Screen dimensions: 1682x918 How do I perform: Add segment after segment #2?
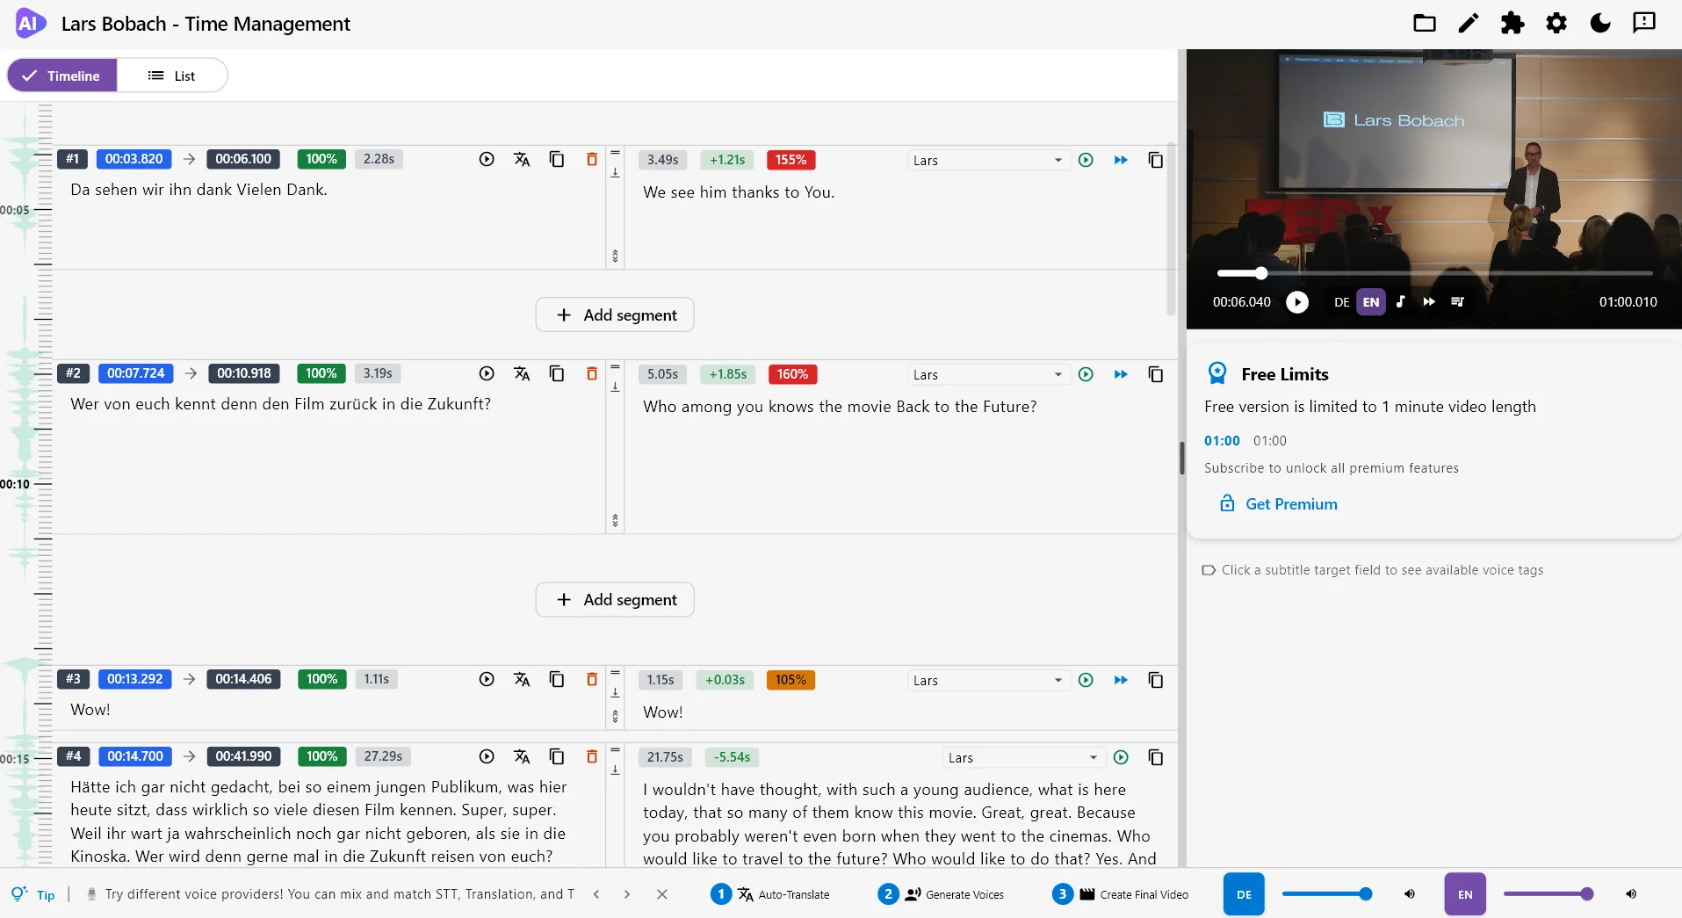pos(615,599)
